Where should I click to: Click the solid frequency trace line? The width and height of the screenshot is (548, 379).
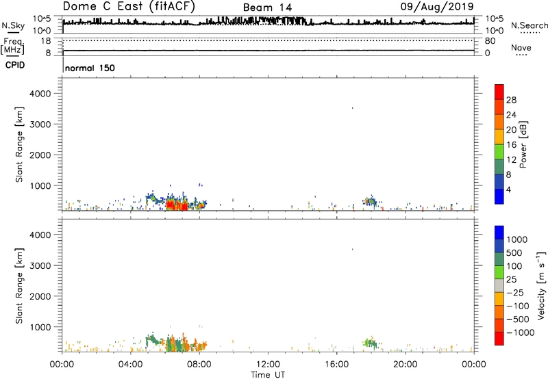click(269, 51)
